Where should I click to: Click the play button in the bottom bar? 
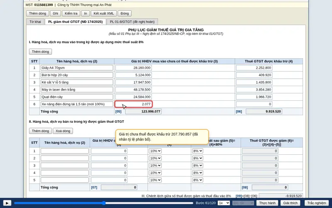click(7, 203)
